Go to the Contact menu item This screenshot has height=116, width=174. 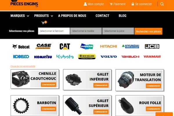point(102,16)
